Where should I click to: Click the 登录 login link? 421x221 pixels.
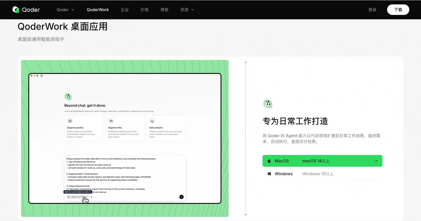click(372, 10)
